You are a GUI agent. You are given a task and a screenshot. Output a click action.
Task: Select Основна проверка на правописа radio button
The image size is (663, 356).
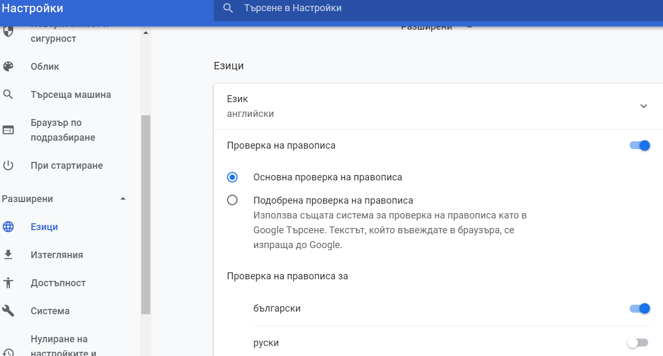[x=232, y=177]
